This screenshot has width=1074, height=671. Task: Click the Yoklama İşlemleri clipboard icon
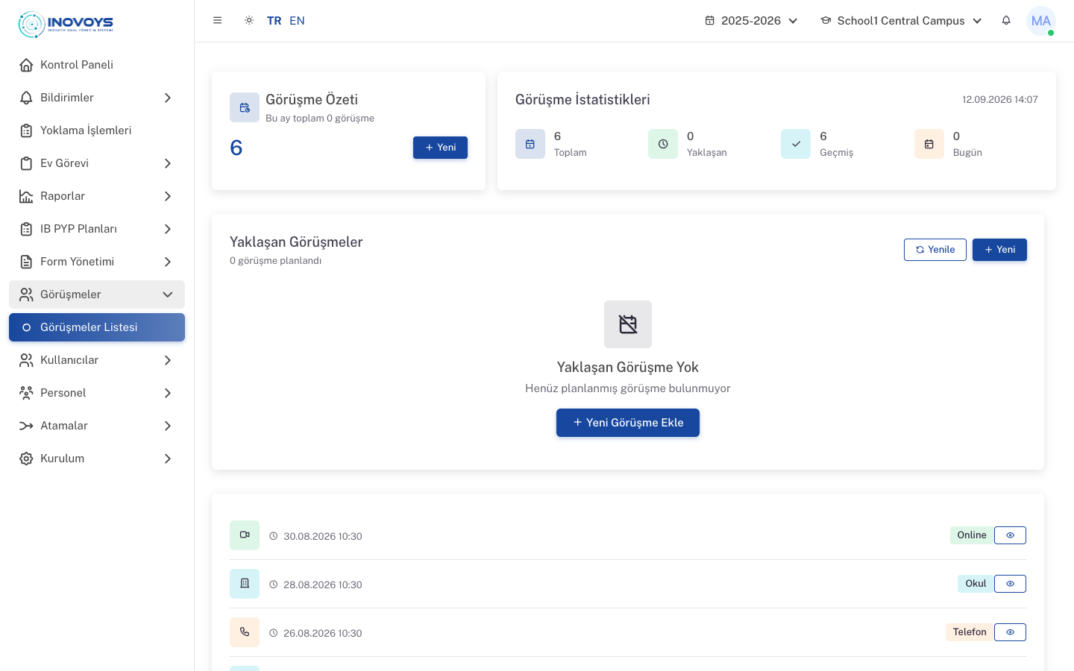click(26, 130)
